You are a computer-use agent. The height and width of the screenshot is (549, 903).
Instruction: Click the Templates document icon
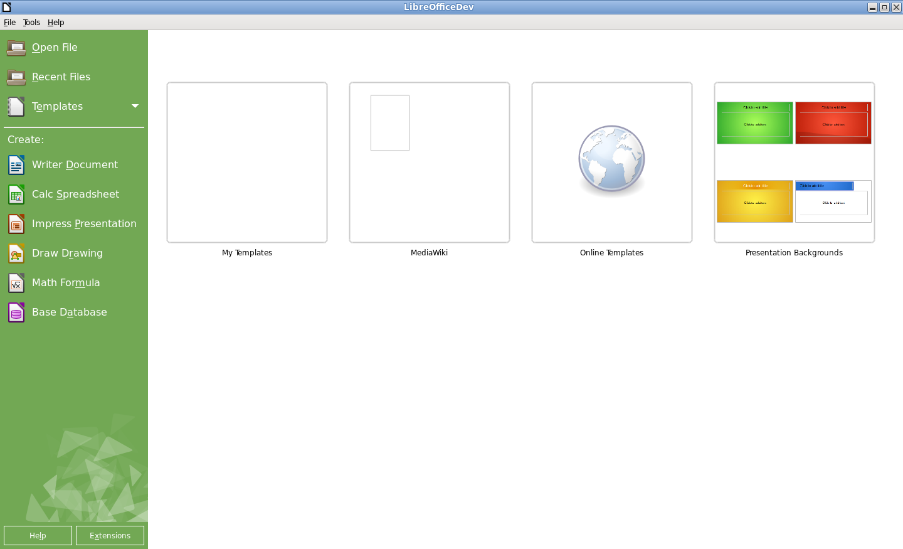(16, 107)
